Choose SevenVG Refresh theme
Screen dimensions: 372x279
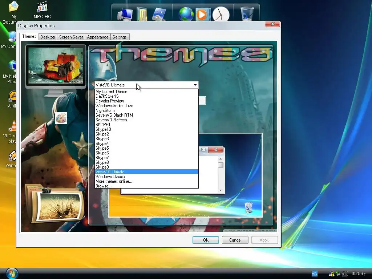click(x=146, y=120)
